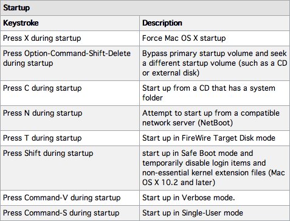The width and height of the screenshot is (290, 221).
Task: Click the 'OS X 10.2 and later' text
Action: click(179, 182)
